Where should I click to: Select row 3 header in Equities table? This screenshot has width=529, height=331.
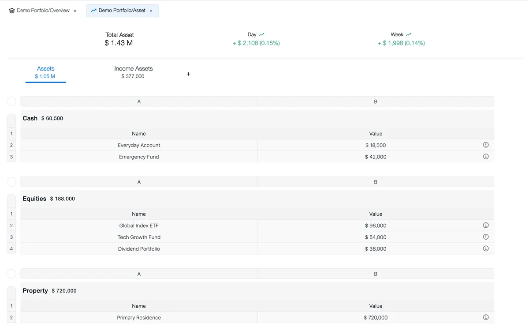(x=11, y=237)
